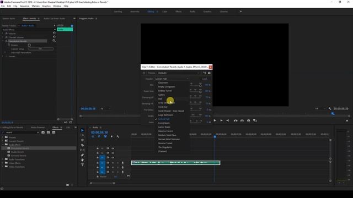Expand Video Effects folder

coord(3,163)
